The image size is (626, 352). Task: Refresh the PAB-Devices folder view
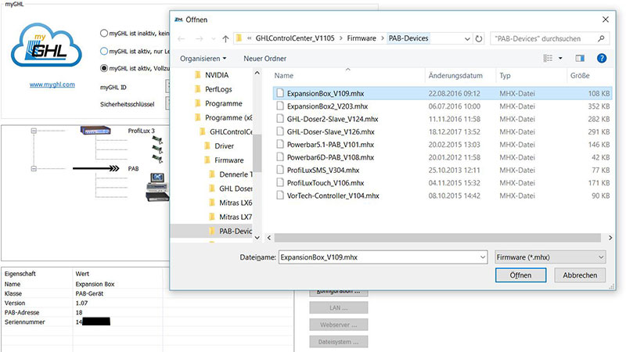pos(479,38)
